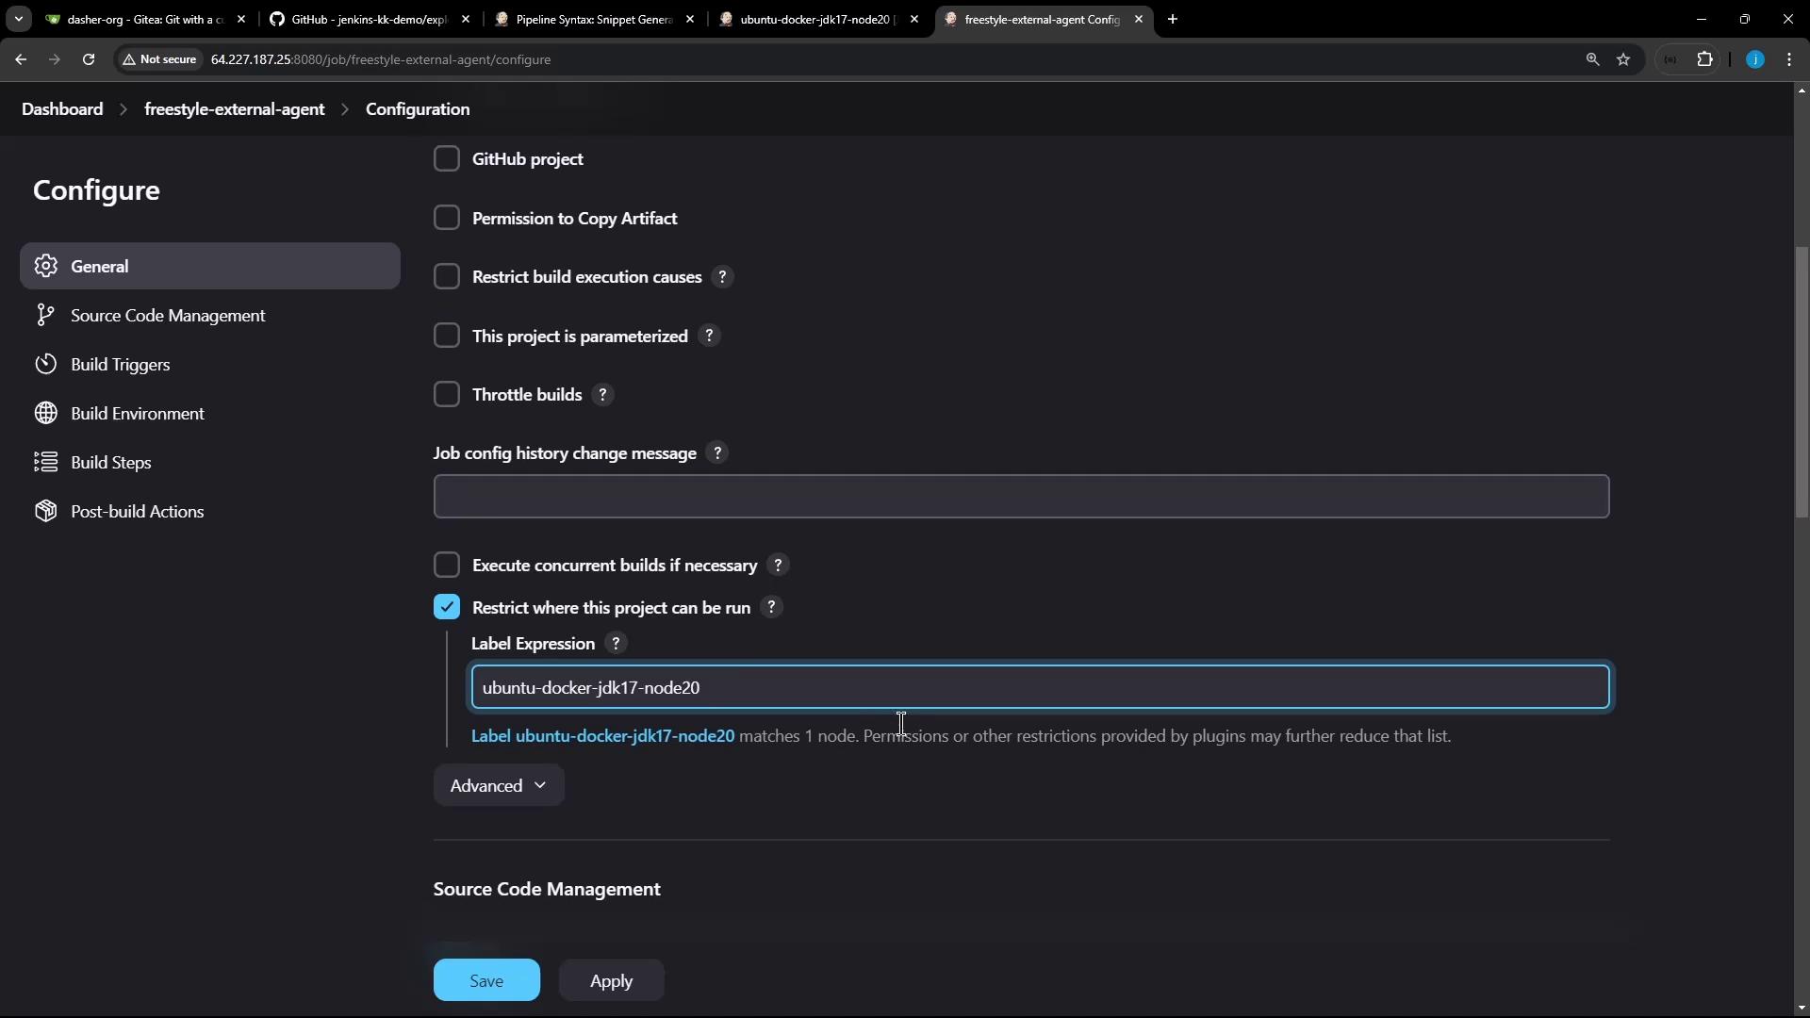Click the Build Environment globe icon
The width and height of the screenshot is (1810, 1018).
point(45,413)
